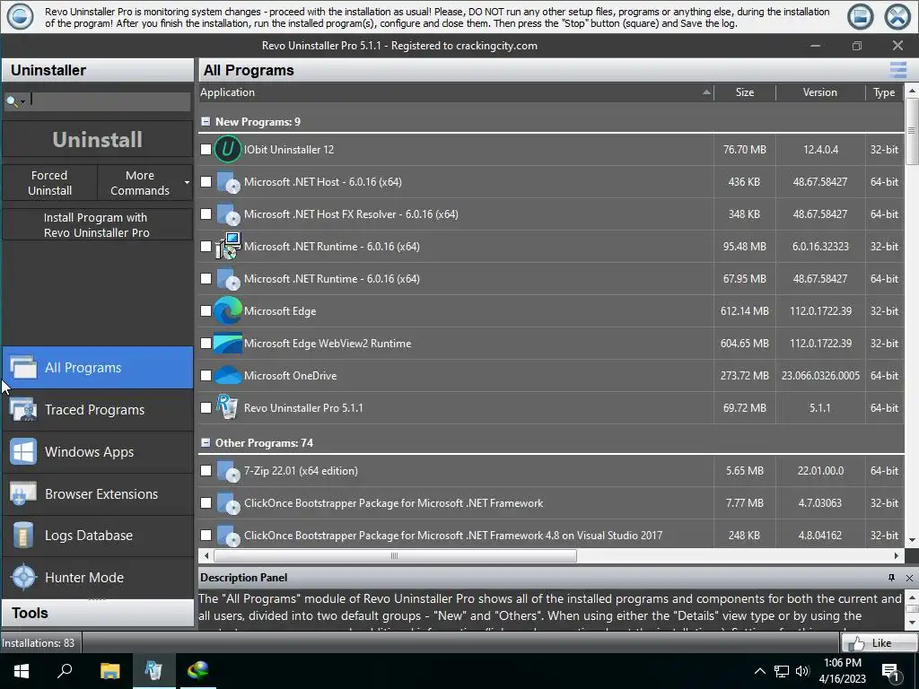Viewport: 919px width, 689px height.
Task: Check the Revo Uninstaller Pro 5.1.1 checkbox
Action: pyautogui.click(x=206, y=407)
